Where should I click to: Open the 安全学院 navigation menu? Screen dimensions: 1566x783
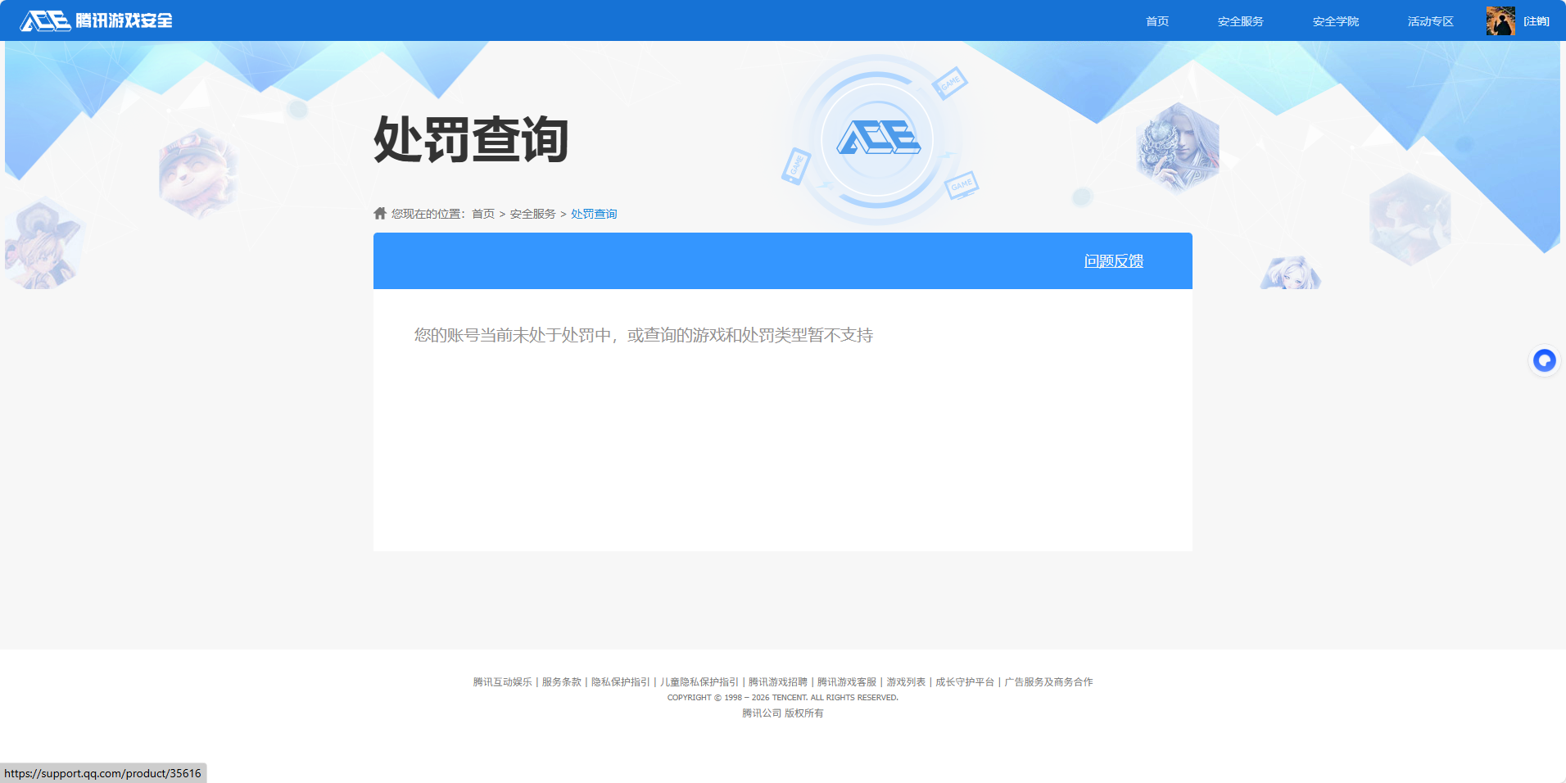(1334, 20)
